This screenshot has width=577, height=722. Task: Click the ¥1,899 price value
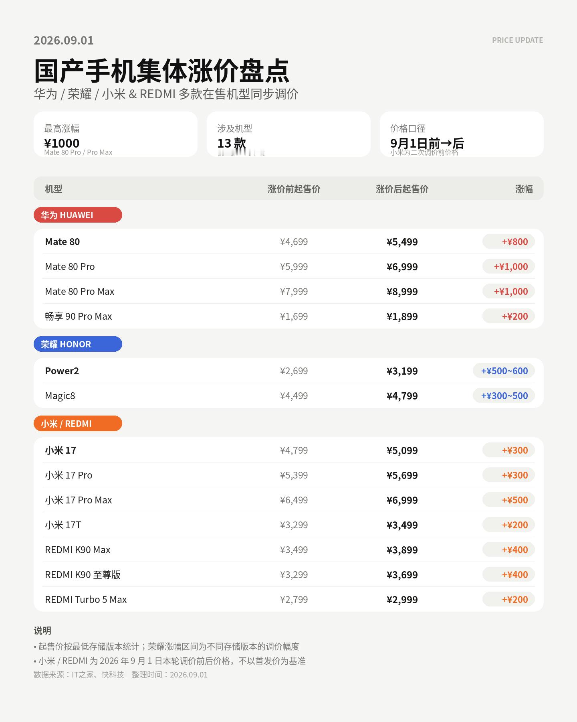click(402, 316)
